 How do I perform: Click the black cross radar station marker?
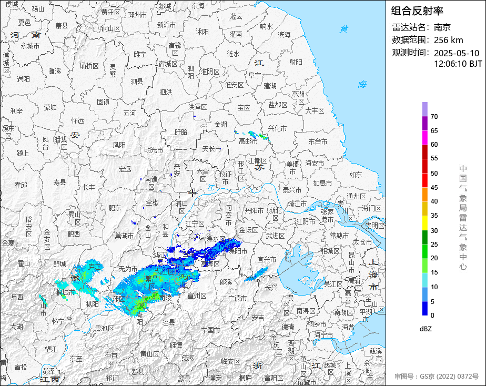[192, 192]
